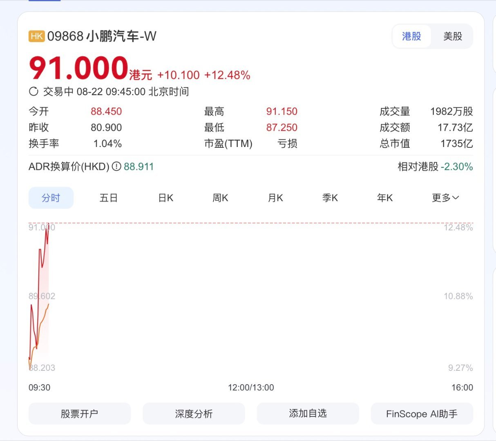Click the large price 91.000

pos(79,68)
